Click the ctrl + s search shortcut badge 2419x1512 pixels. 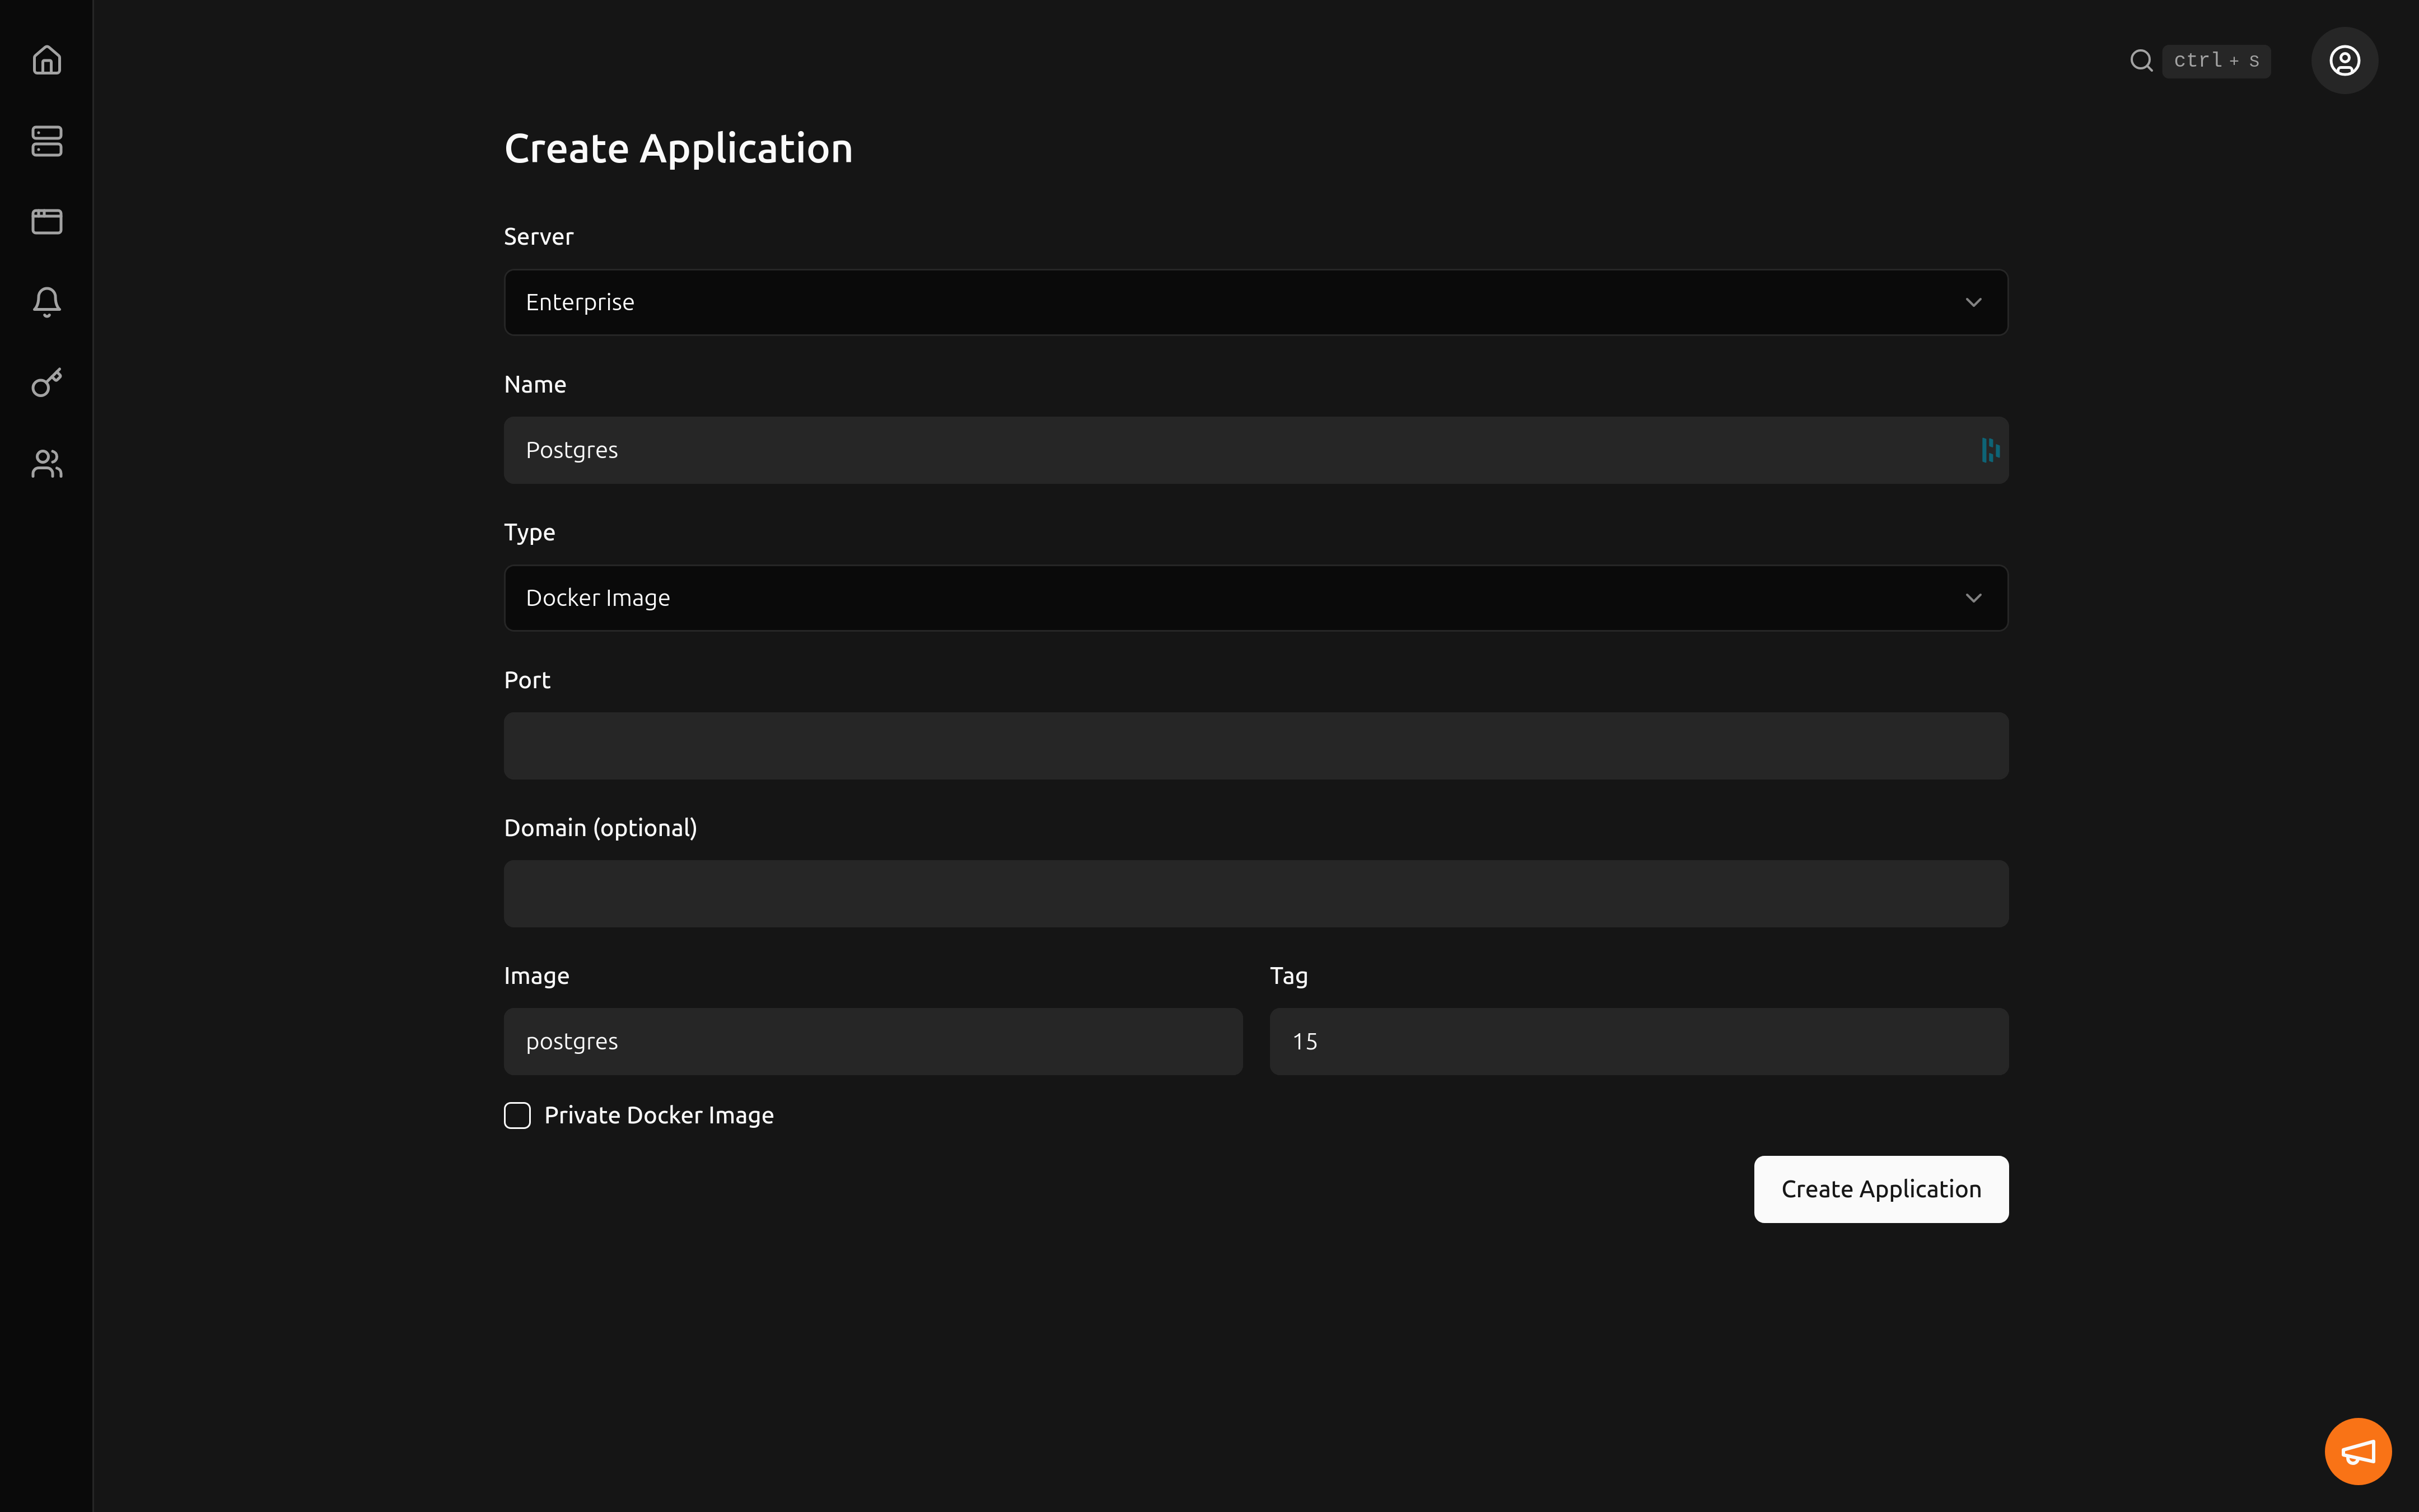click(x=2216, y=61)
